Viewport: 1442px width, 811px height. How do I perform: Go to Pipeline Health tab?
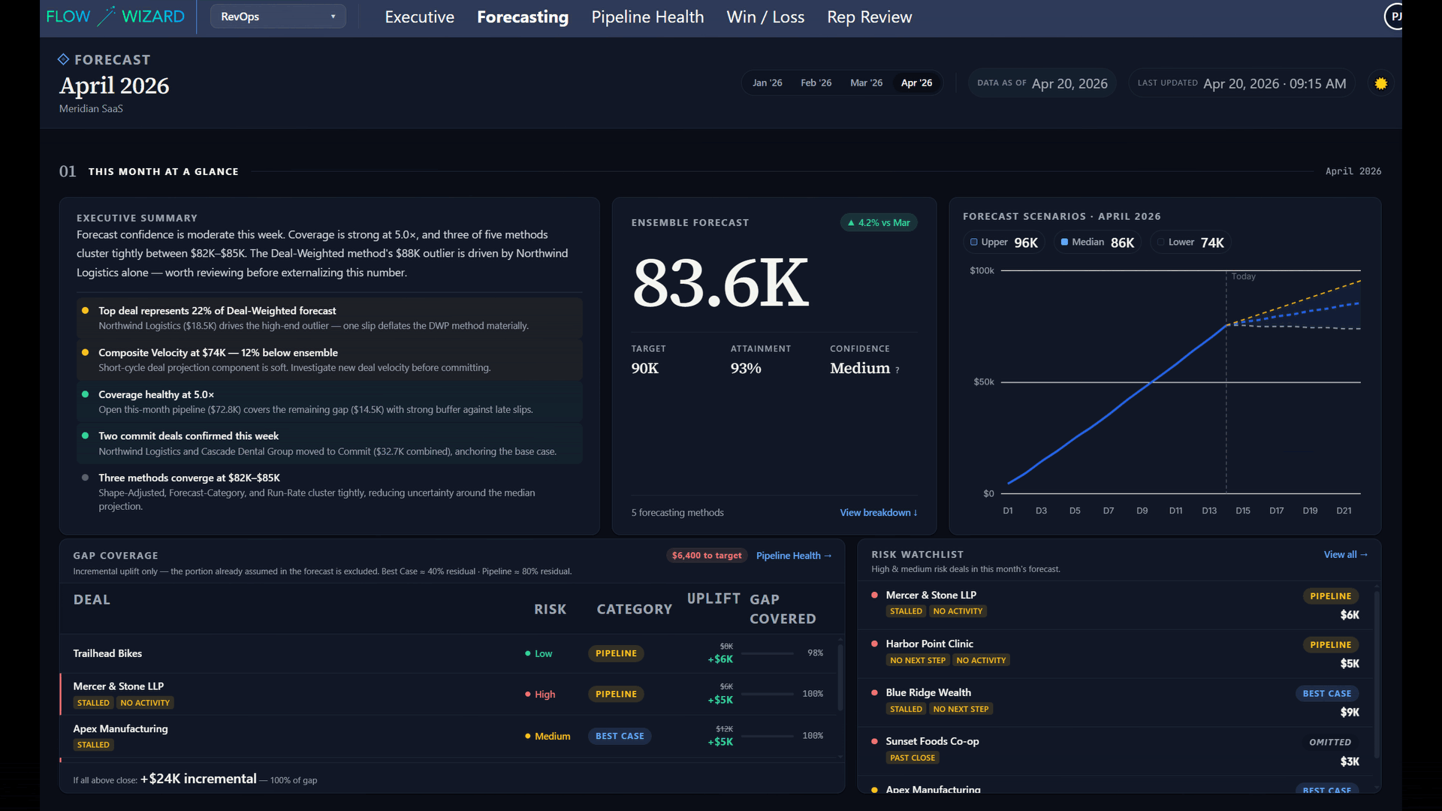click(647, 17)
